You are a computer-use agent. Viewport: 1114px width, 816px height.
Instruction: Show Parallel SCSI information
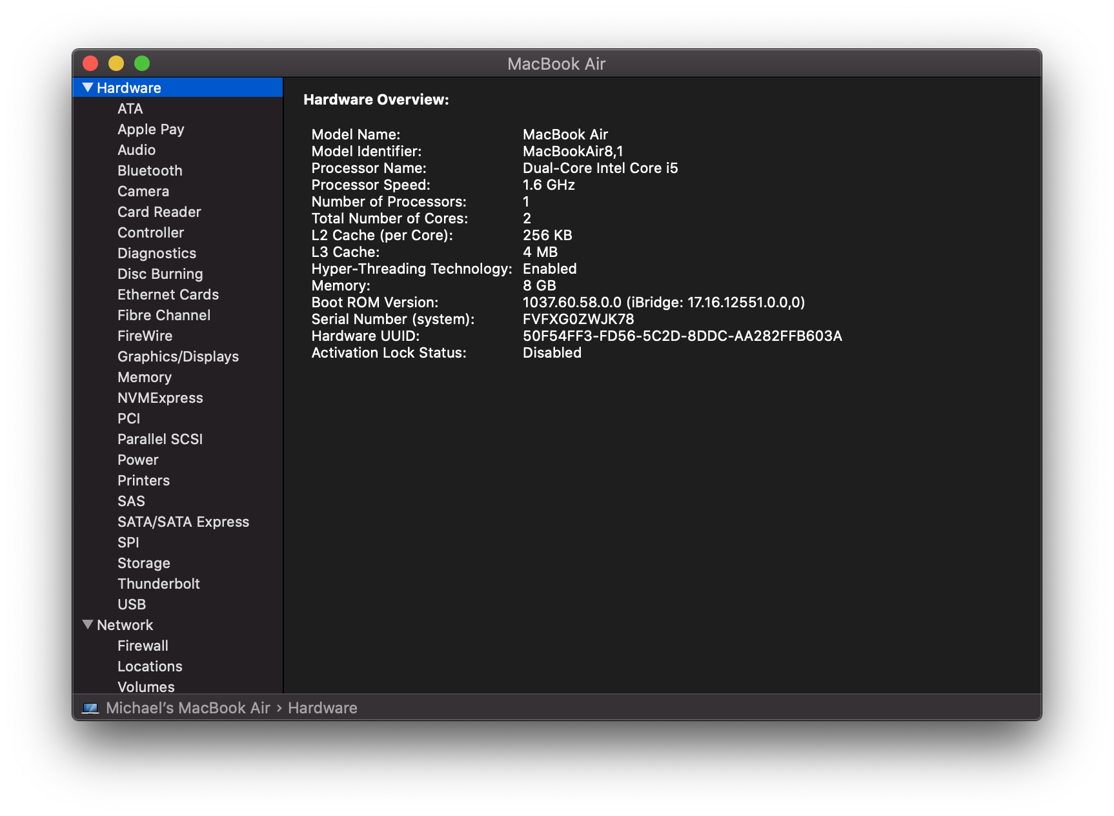pyautogui.click(x=160, y=439)
